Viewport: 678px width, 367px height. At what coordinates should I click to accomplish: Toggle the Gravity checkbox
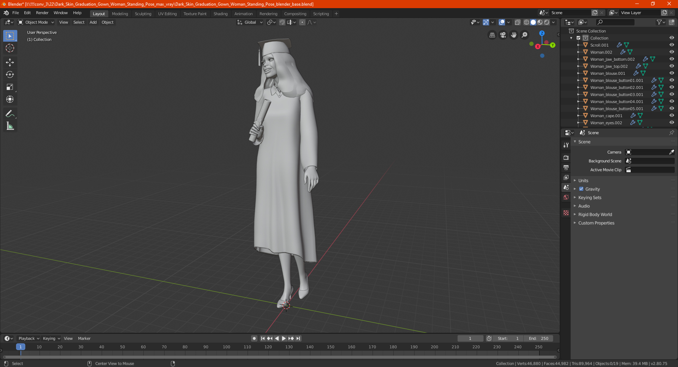tap(581, 189)
